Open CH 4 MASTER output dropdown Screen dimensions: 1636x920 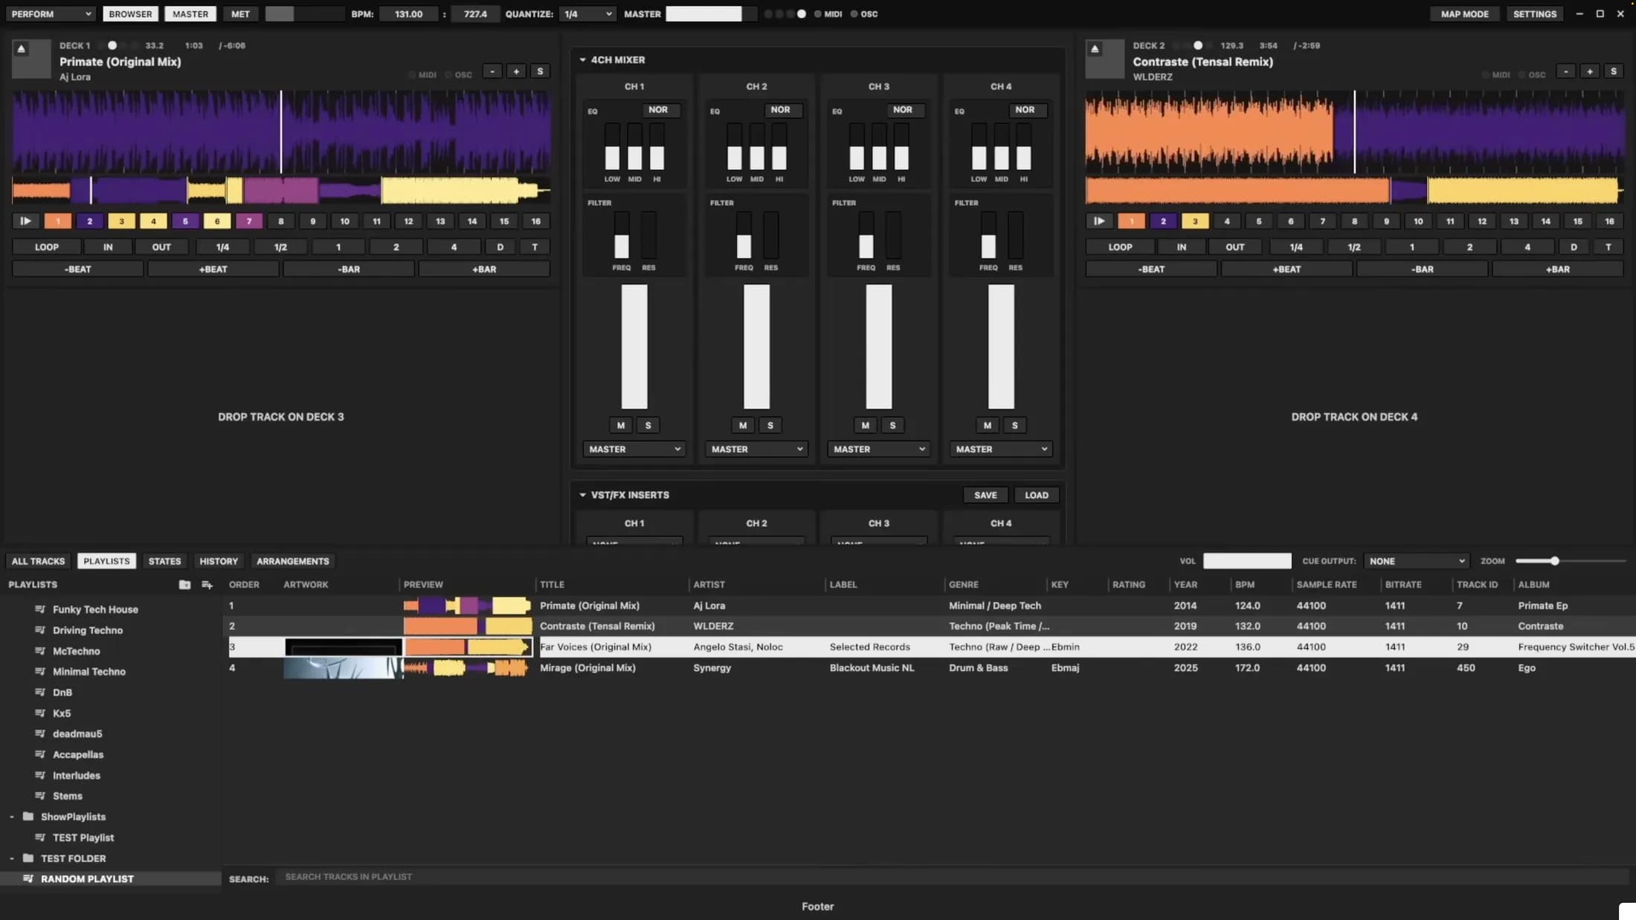[x=1001, y=449]
